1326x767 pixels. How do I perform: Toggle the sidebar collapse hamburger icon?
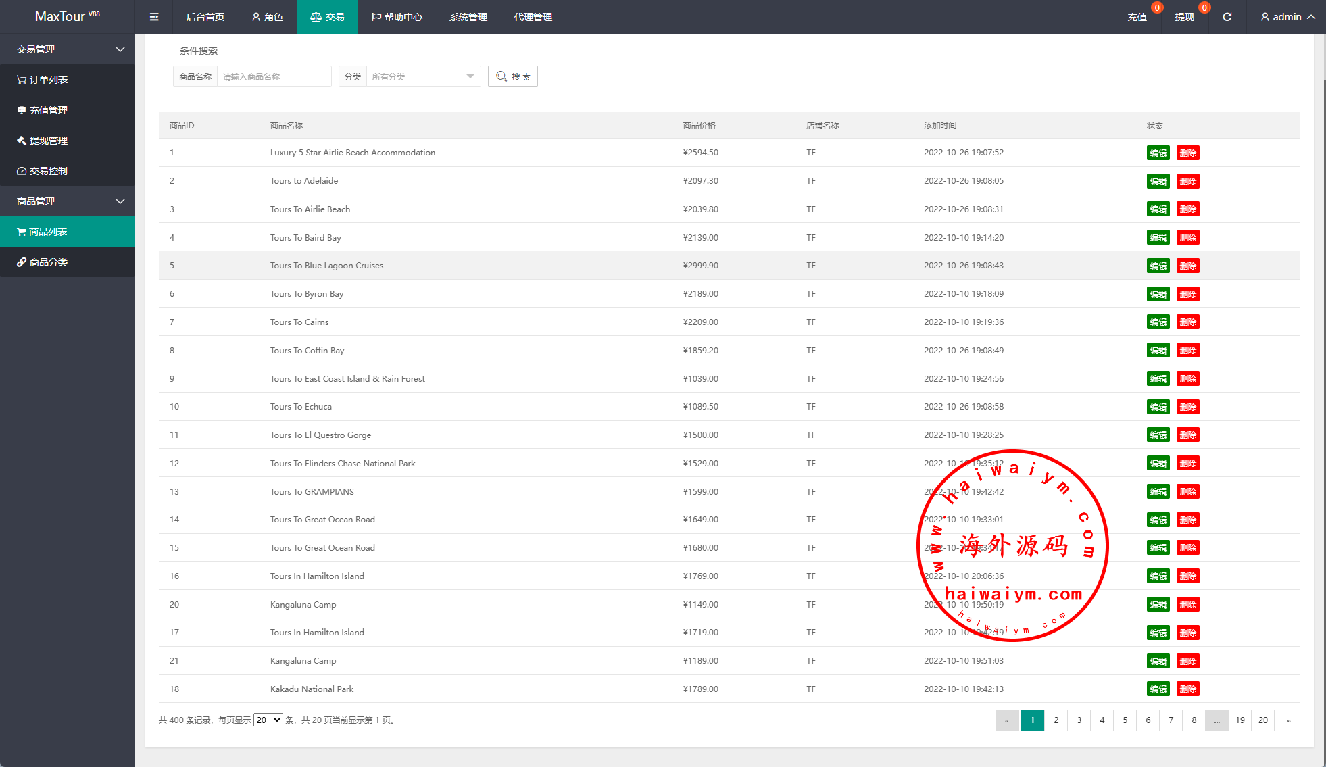pos(154,17)
